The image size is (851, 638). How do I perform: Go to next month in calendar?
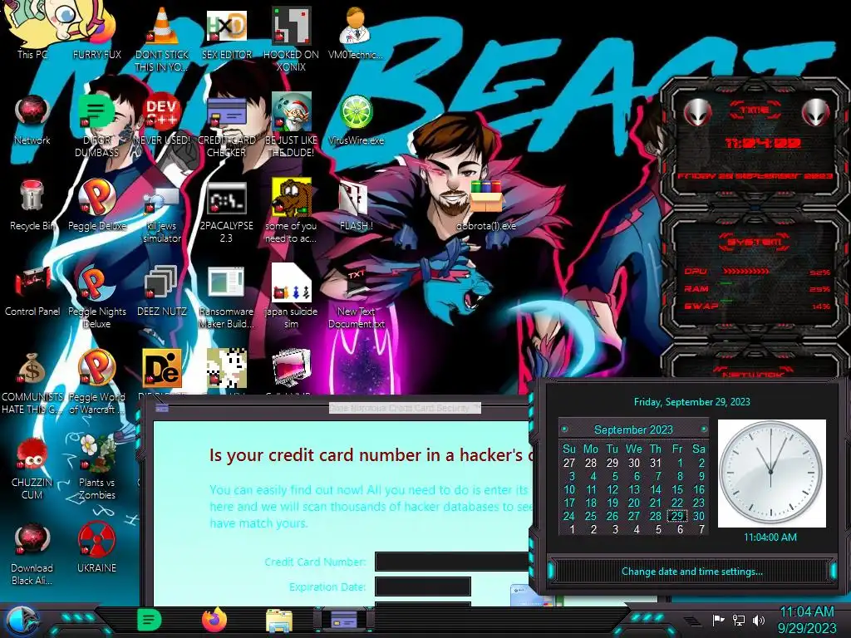click(x=704, y=429)
